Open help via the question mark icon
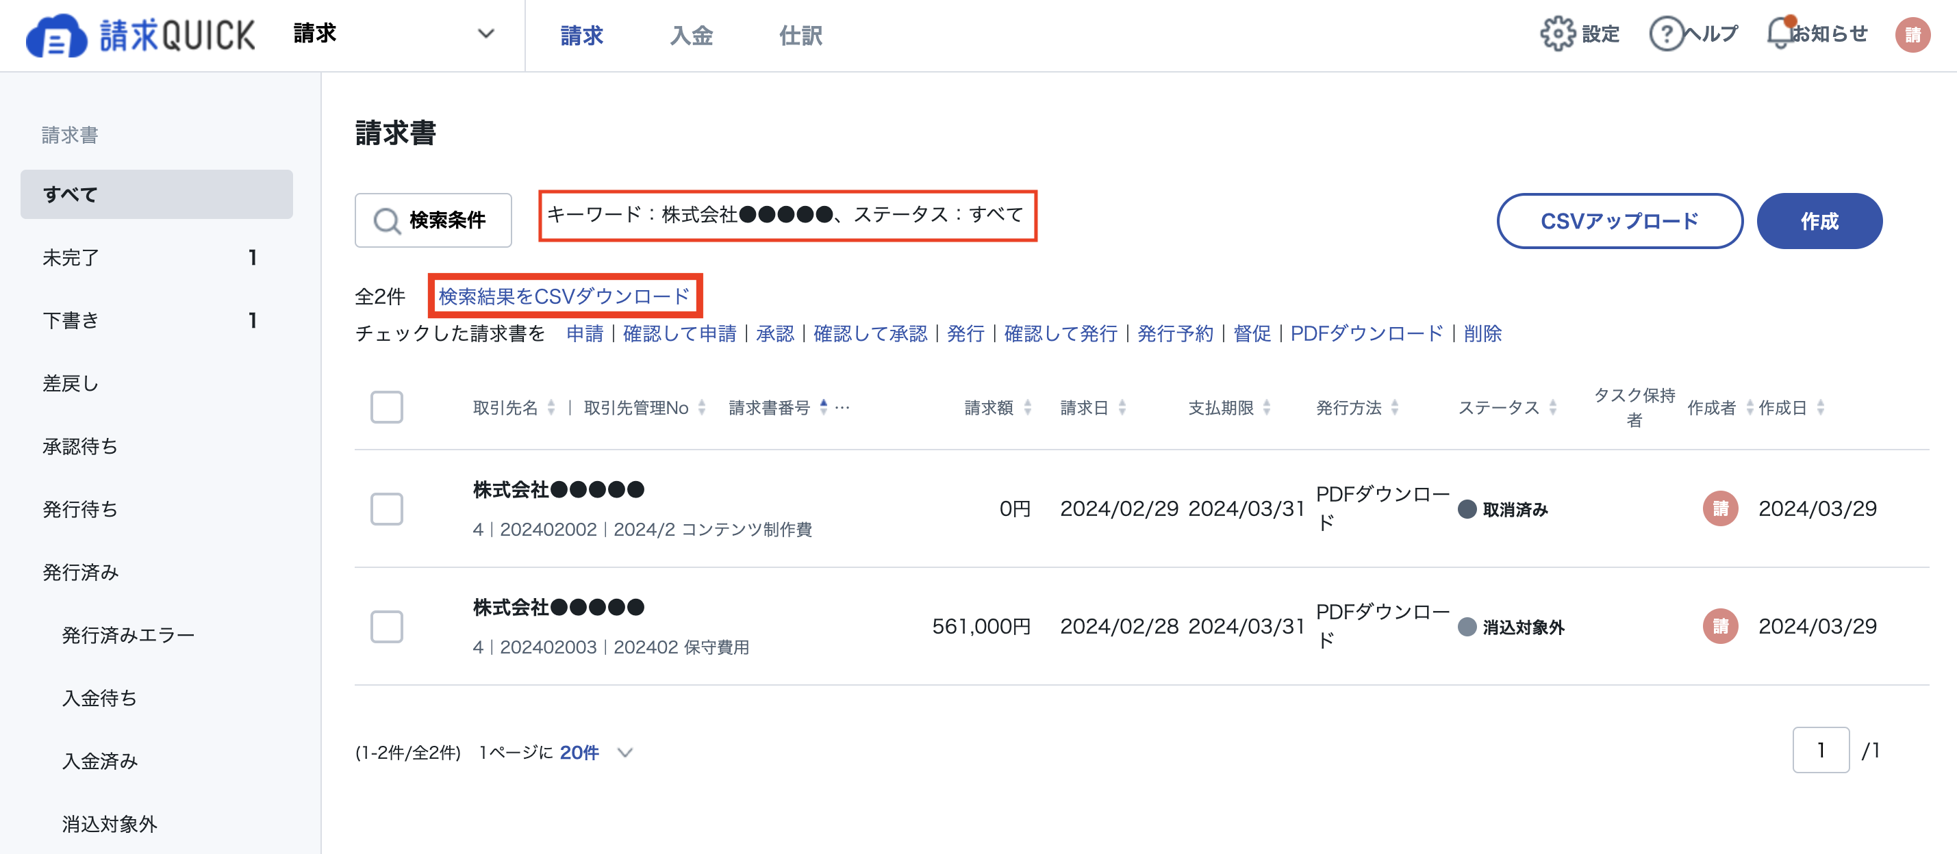Viewport: 1957px width, 854px height. pyautogui.click(x=1667, y=34)
